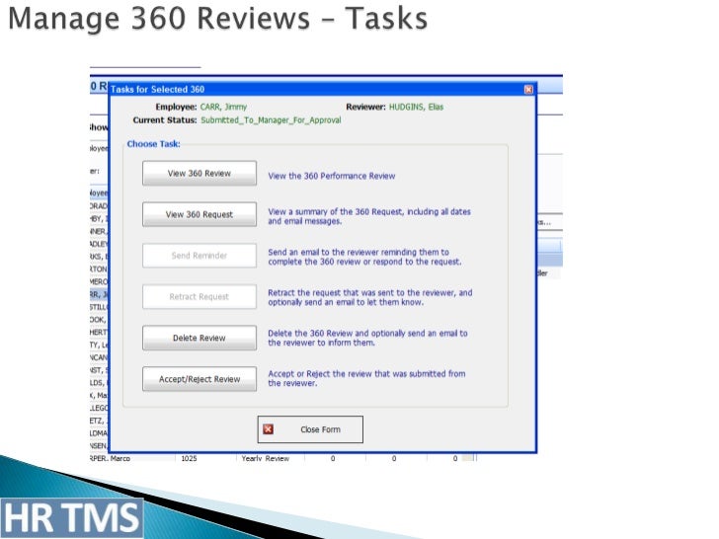Click the Retract Request button
Screen dimensions: 719x539
point(200,296)
